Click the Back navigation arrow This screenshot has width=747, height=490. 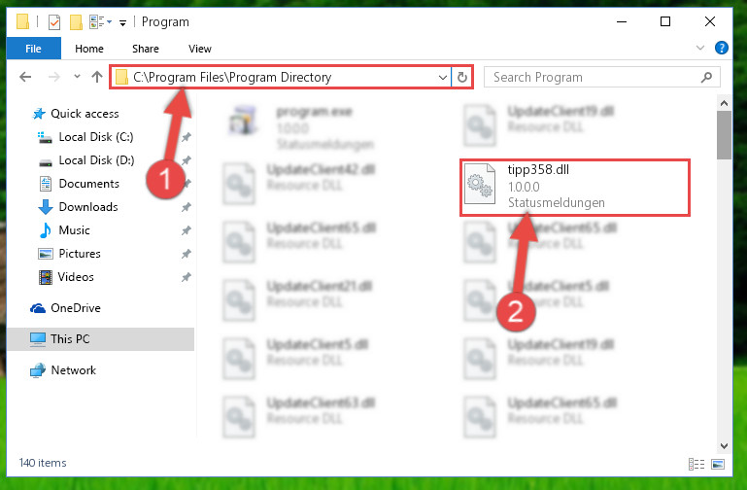(25, 77)
